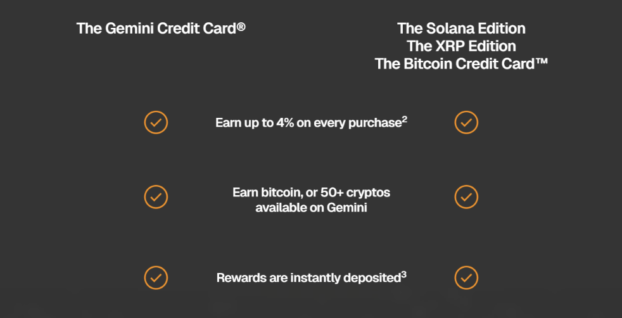
Task: Click the Solana/XRP/Bitcoin checkmark for 4% earnings
Action: pyautogui.click(x=466, y=122)
